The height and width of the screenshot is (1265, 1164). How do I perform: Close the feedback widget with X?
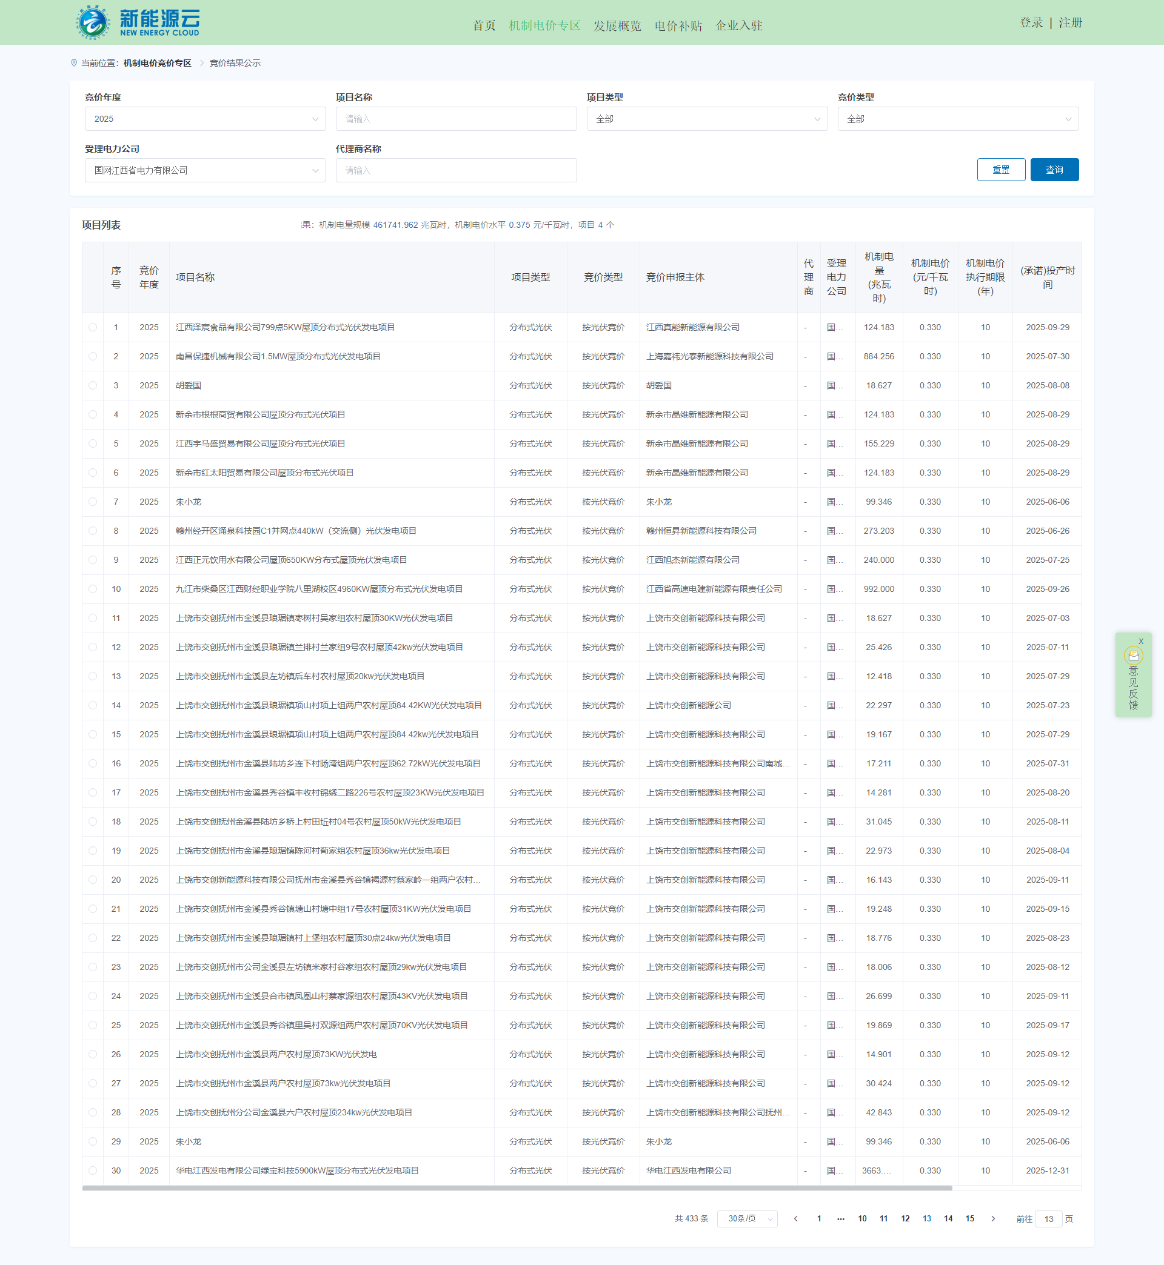(1141, 642)
